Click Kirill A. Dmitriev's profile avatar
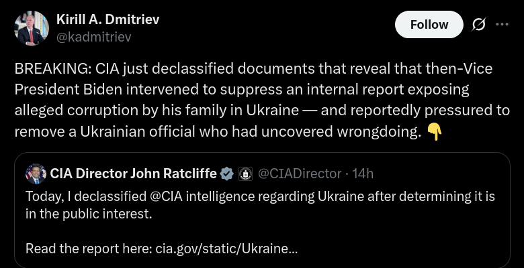 pyautogui.click(x=31, y=28)
